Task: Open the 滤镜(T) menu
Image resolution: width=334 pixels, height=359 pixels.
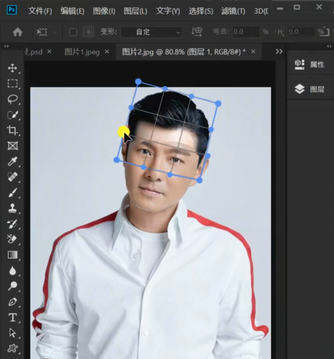Action: pyautogui.click(x=233, y=11)
